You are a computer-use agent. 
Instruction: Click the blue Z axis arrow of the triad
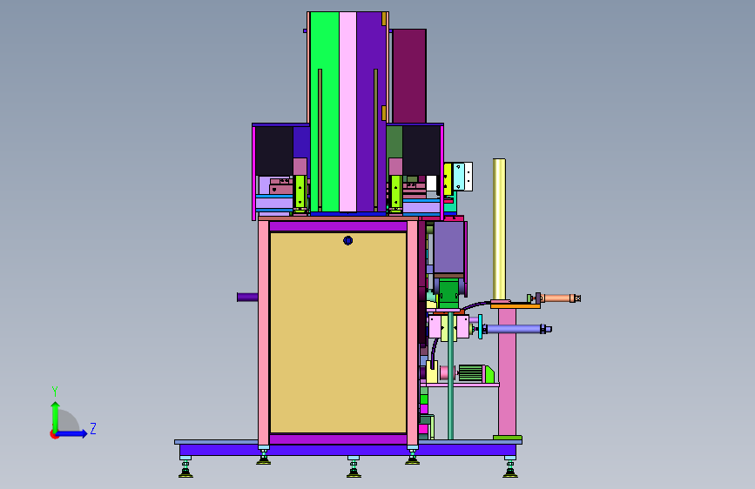pyautogui.click(x=72, y=433)
